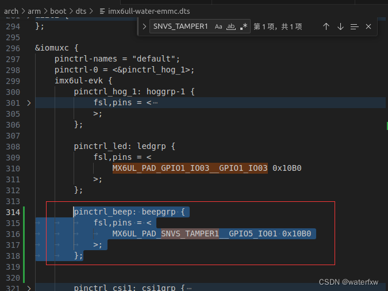The height and width of the screenshot is (291, 388).
Task: Click 'pinctrl_beep: beepgrp {' text
Action: tap(129, 212)
